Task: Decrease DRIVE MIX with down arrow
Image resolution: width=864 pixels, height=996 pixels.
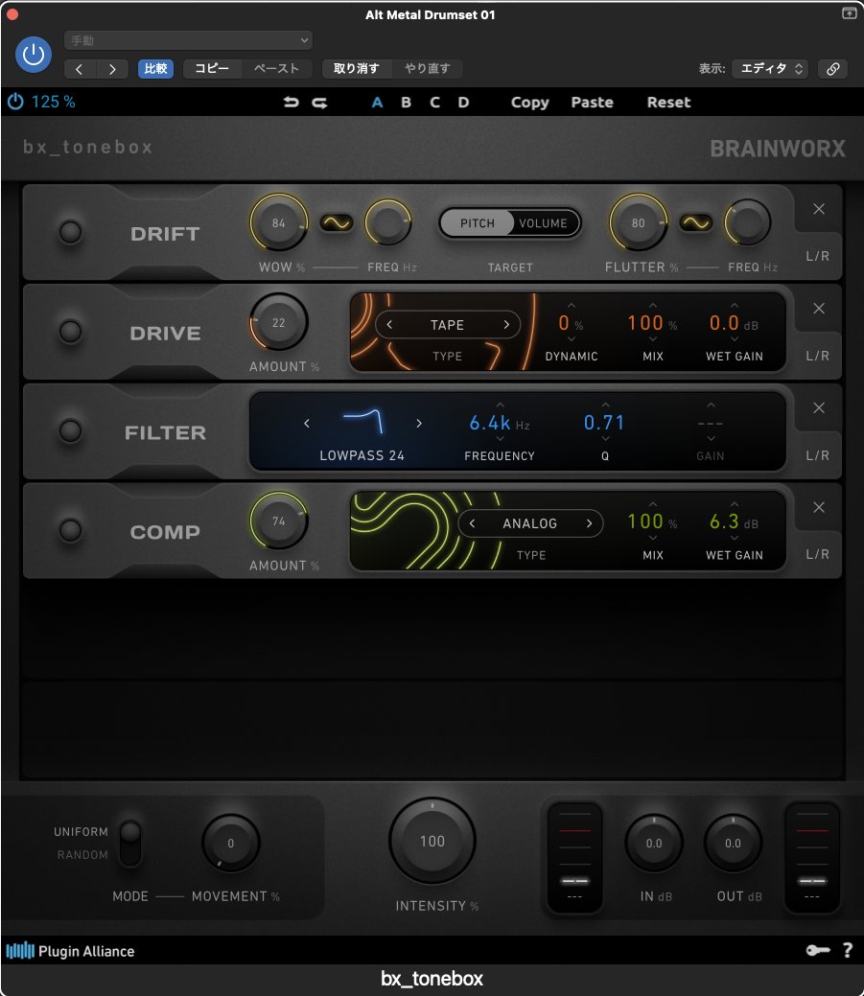Action: click(x=652, y=339)
